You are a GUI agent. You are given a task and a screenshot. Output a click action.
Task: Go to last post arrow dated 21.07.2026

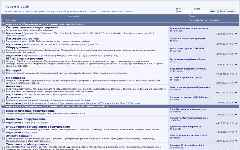236,44
